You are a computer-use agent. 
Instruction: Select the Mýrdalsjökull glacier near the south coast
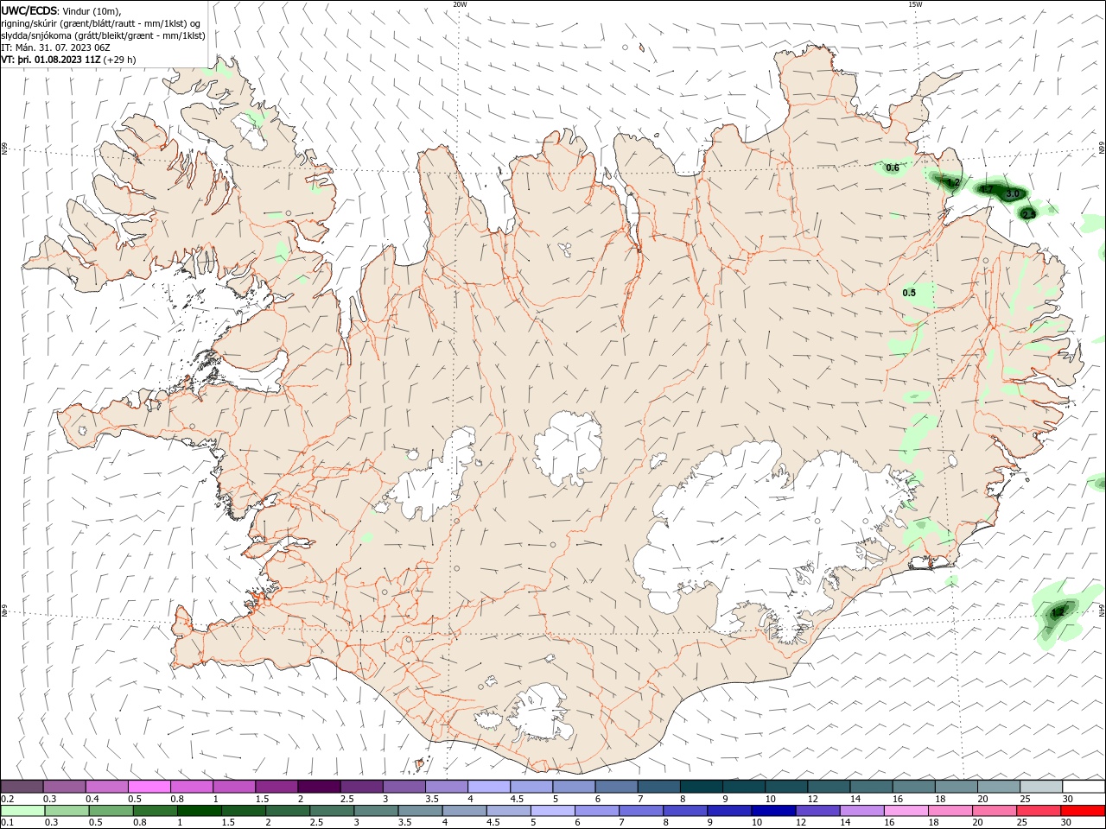(x=542, y=712)
